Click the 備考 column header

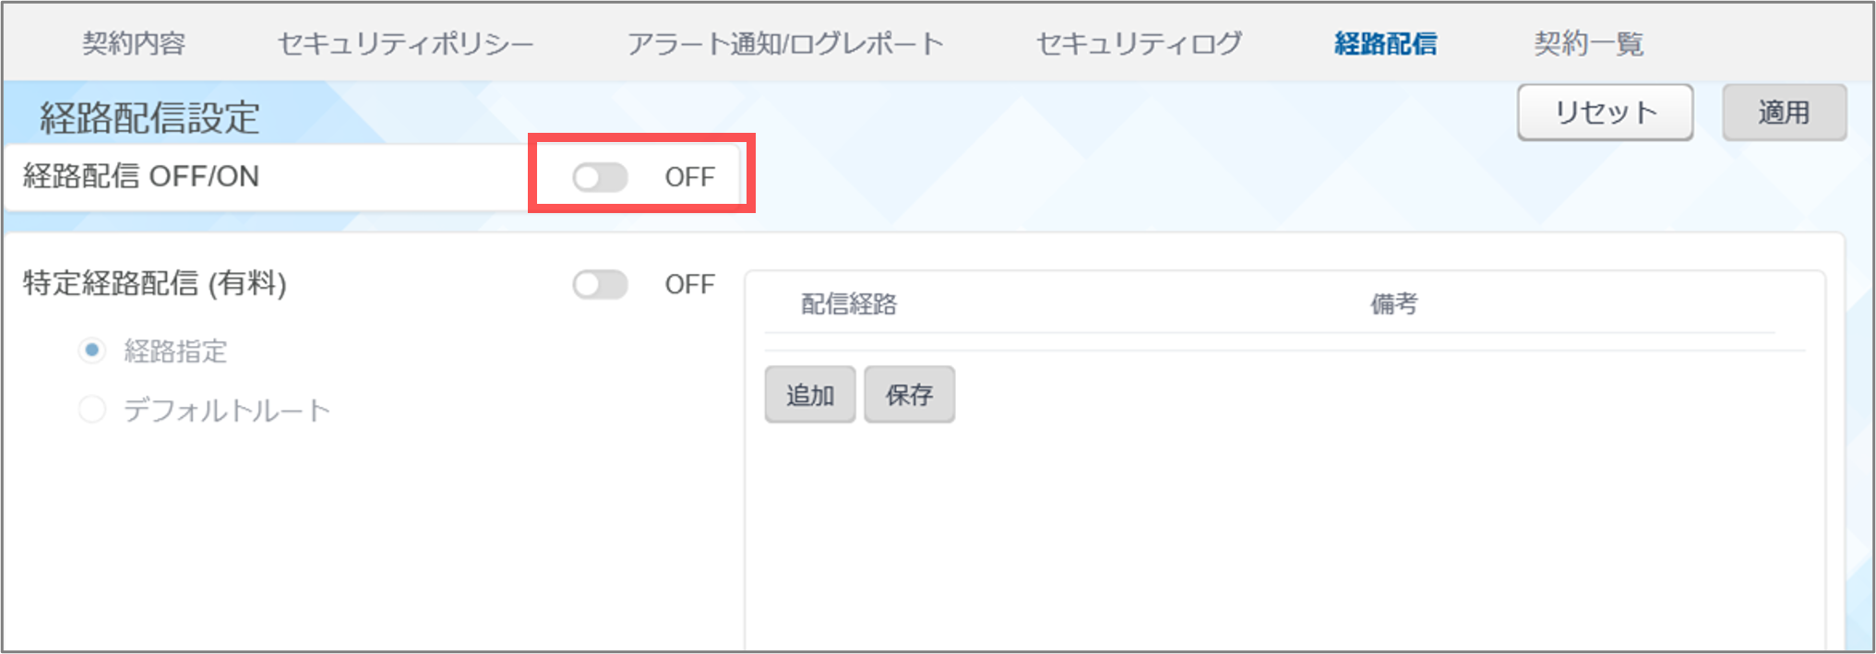pyautogui.click(x=1393, y=304)
